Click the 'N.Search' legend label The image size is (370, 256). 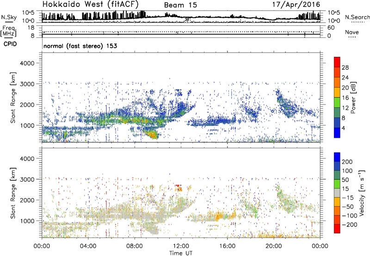(x=357, y=17)
